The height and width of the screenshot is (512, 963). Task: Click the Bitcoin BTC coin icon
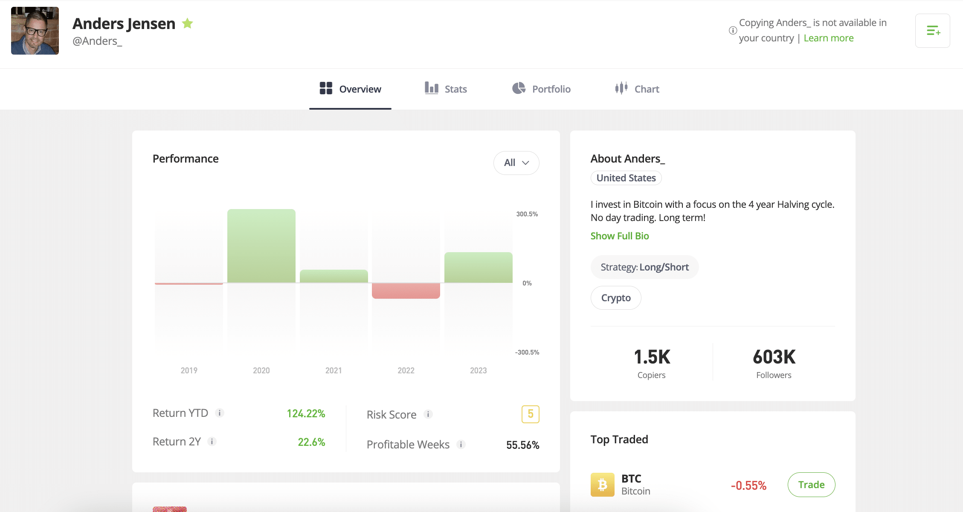(602, 485)
